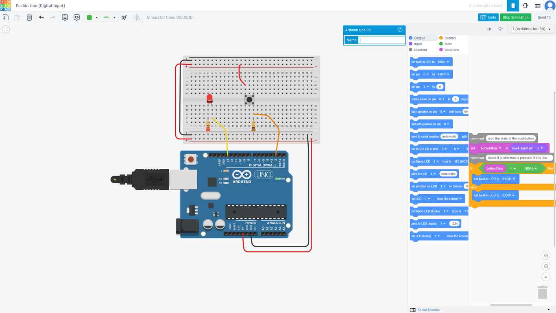This screenshot has height=313, width=556.
Task: Click the Code button
Action: coord(488,17)
